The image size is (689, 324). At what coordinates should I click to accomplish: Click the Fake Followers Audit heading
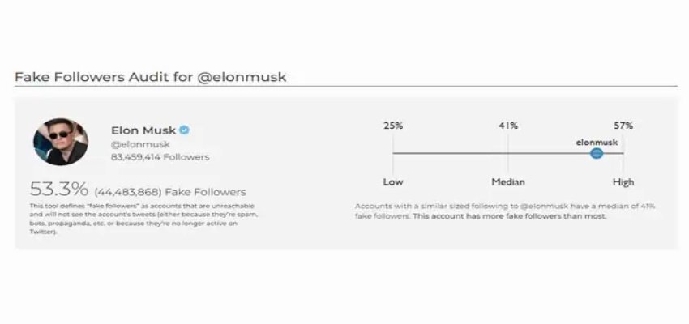point(151,77)
